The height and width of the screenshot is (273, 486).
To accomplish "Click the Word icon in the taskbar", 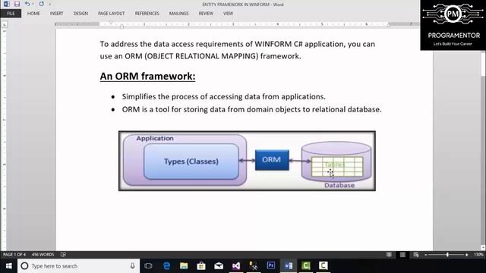I will coord(289,266).
